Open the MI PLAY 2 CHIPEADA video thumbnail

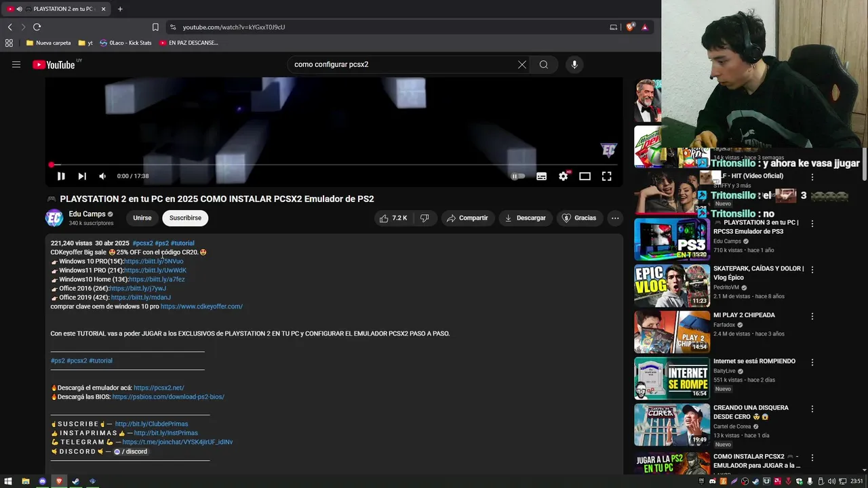click(x=672, y=332)
